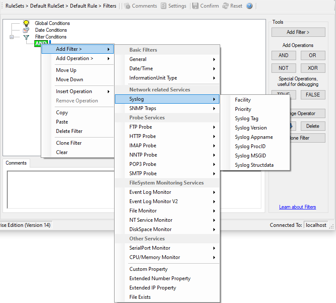Open help via the blue question icon
Viewport: 336px width, 303px height.
[x=249, y=6]
